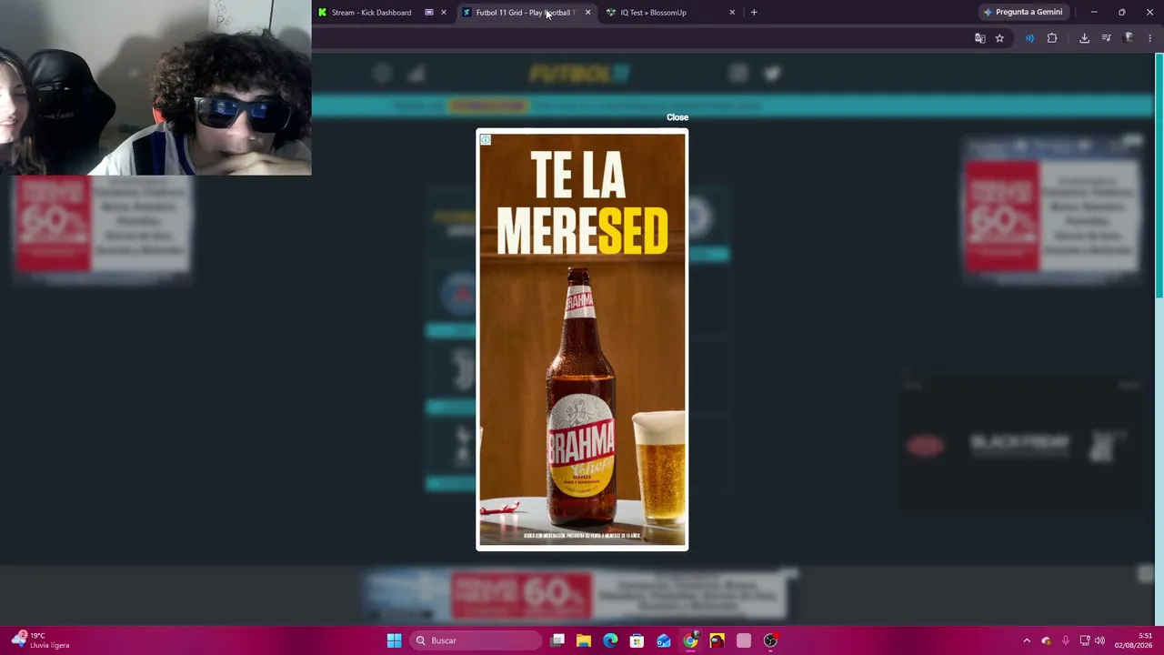Click the recording indicator on Kick tab
This screenshot has height=655, width=1164.
point(429,13)
